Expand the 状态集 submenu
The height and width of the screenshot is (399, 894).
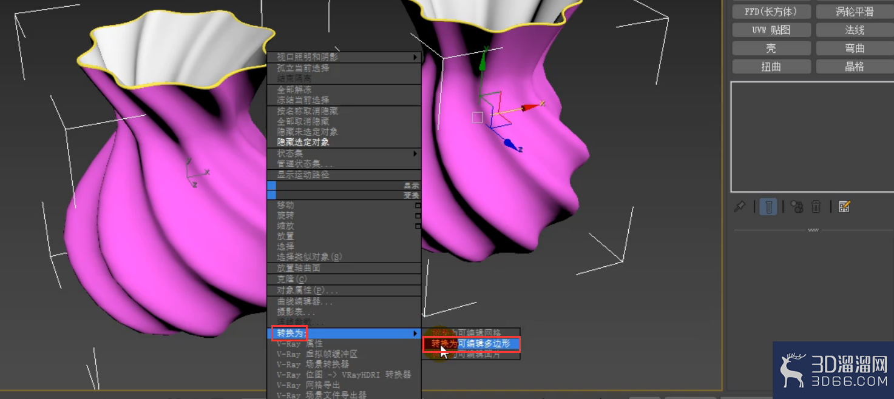click(344, 154)
